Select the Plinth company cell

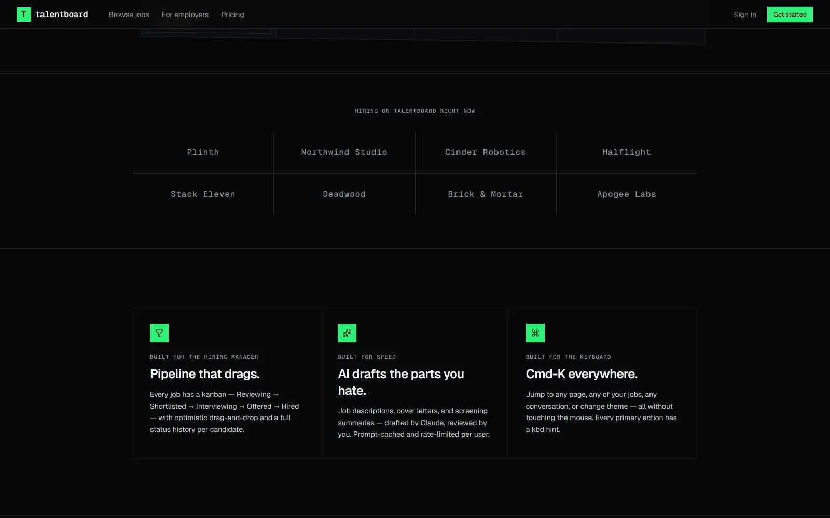[x=203, y=152]
